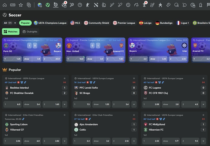The image size is (210, 146).
Task: Open the Man. United vs Arsenal FC card
Action: 95,46
